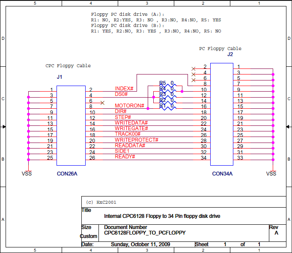Viewport: 292px width, 253px height.
Task: Click J2 pin number 33
Action: pos(240,158)
